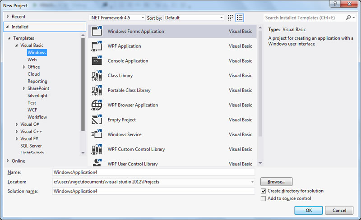Switch to small icons view
This screenshot has height=220, width=361.
[x=230, y=18]
